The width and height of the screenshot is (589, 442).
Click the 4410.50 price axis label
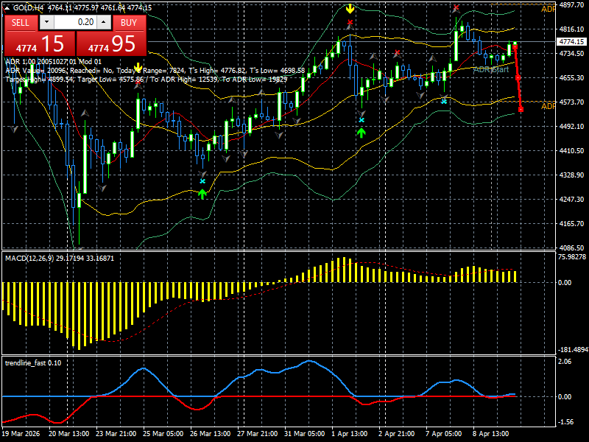click(x=572, y=151)
